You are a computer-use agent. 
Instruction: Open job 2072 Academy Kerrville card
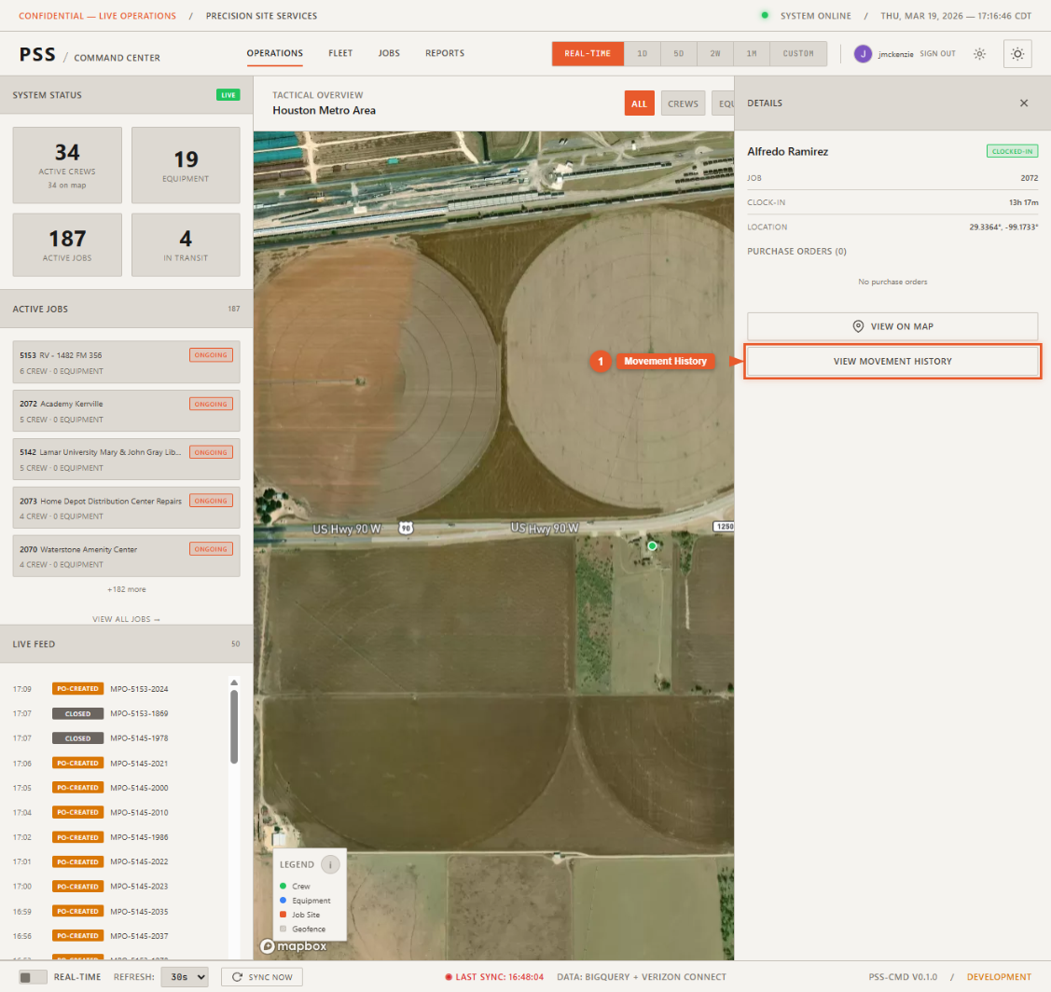[126, 410]
